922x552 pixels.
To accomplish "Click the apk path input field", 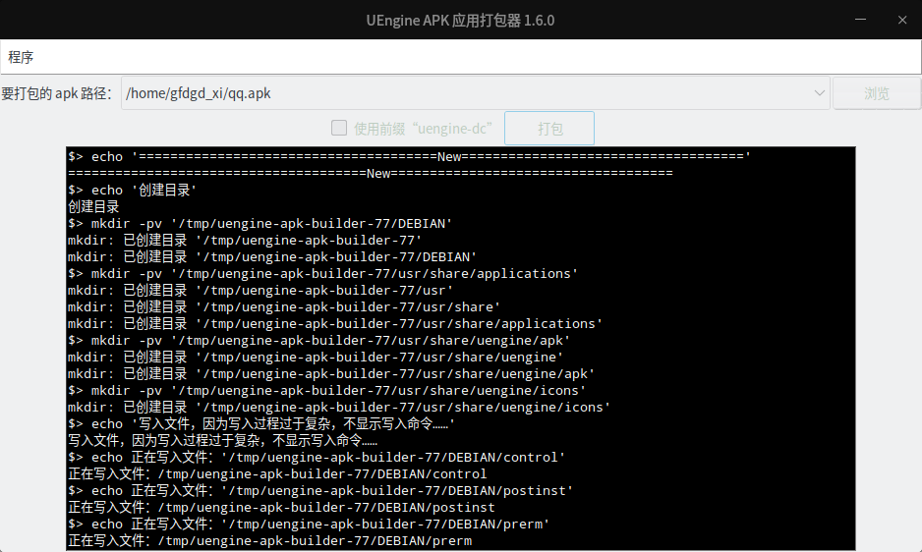I will 462,93.
